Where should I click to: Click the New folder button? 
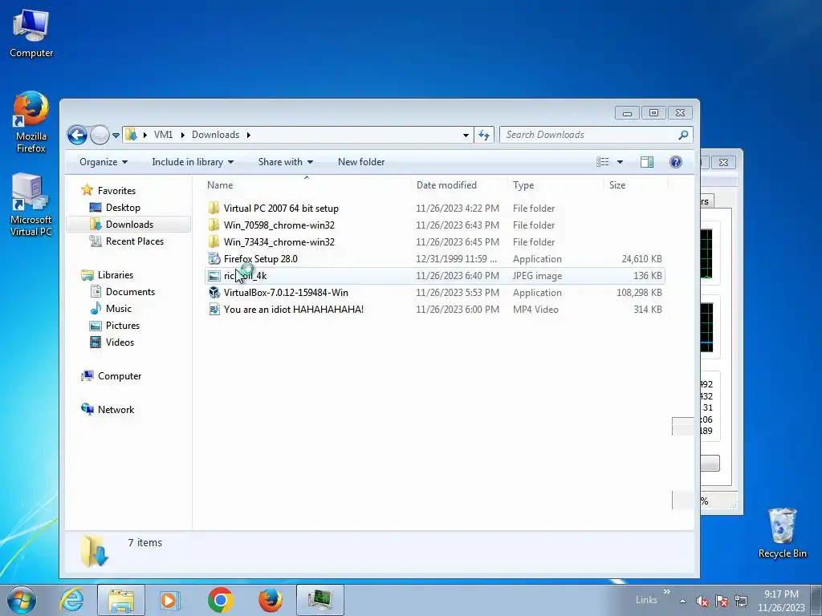point(361,162)
